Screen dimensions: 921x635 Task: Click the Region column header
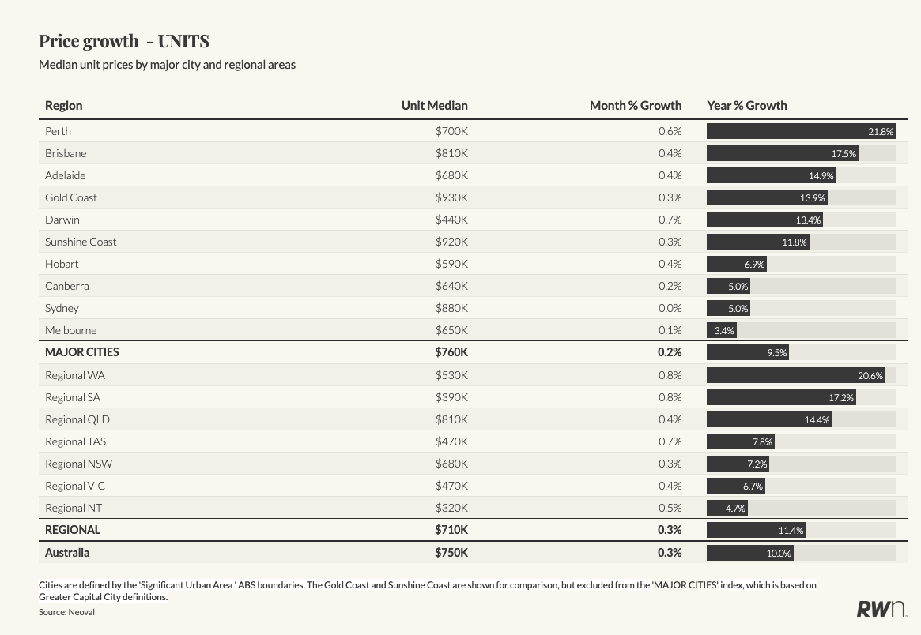tap(64, 105)
